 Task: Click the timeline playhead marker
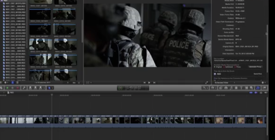coord(52,95)
